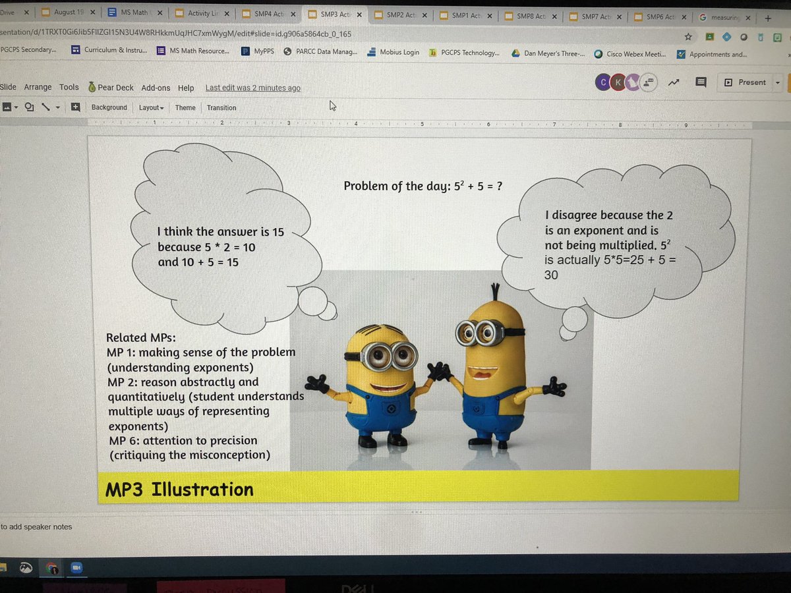Open comment history speech bubble icon
This screenshot has height=593, width=791.
[701, 82]
